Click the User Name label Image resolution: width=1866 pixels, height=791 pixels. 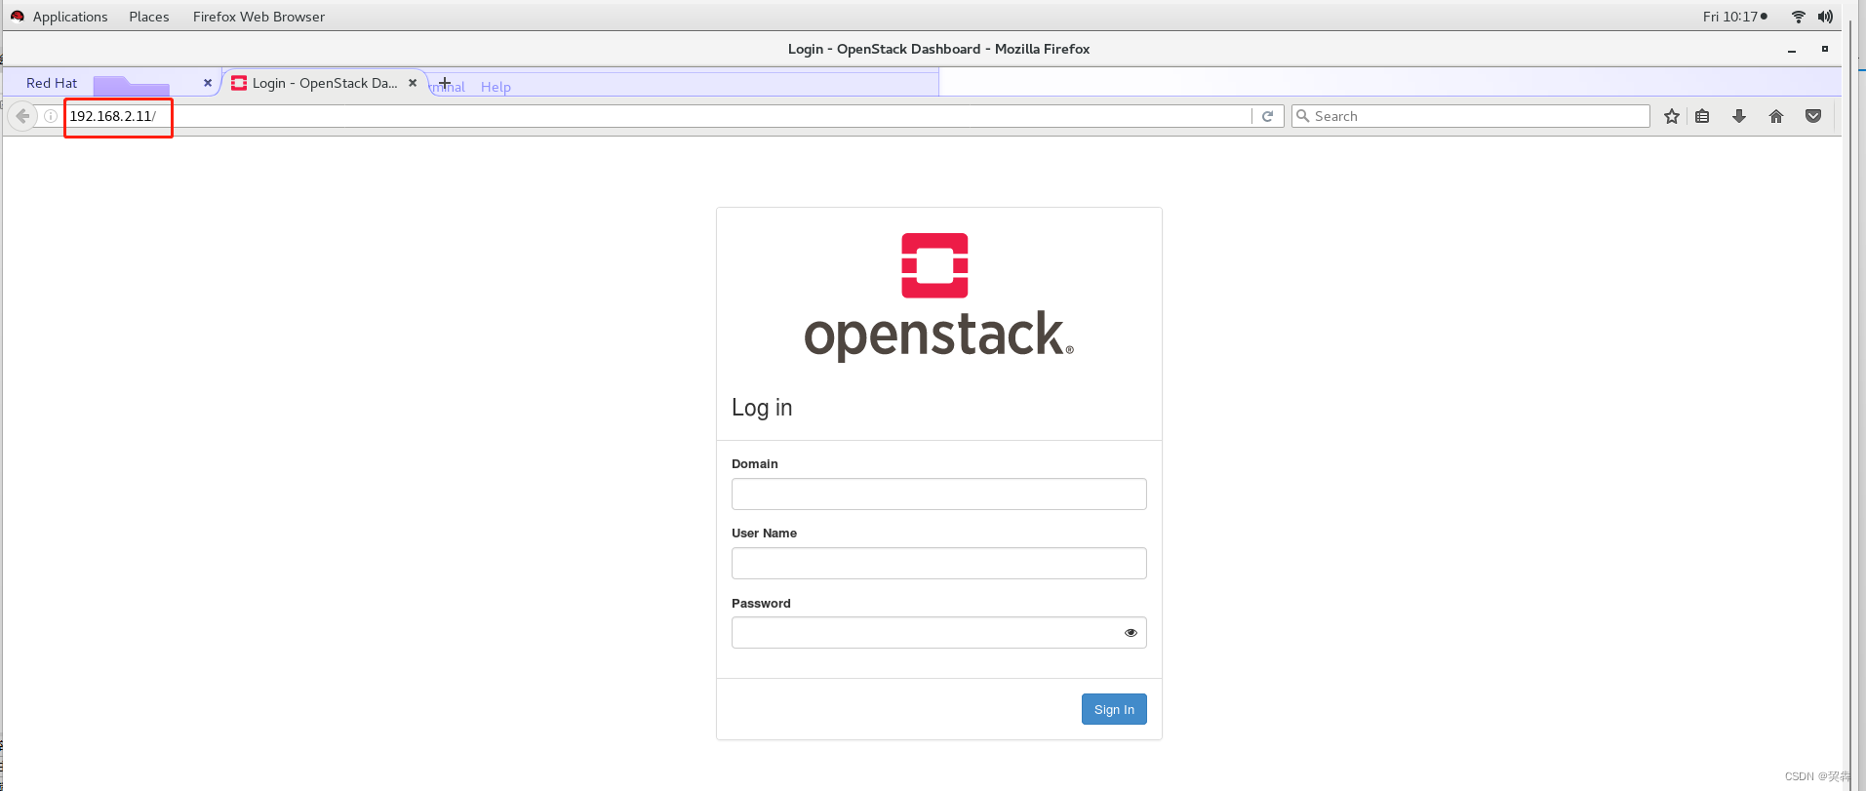point(764,534)
